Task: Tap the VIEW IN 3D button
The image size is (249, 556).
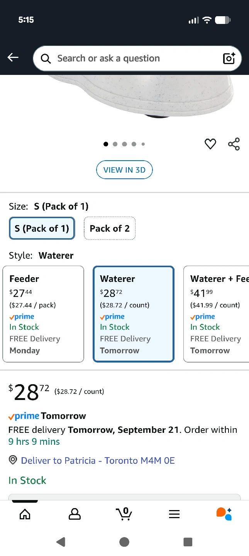Action: pyautogui.click(x=124, y=170)
